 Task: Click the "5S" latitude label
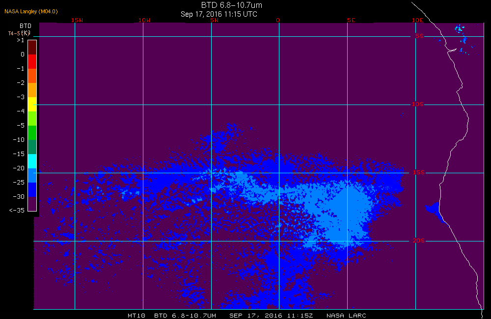click(419, 36)
